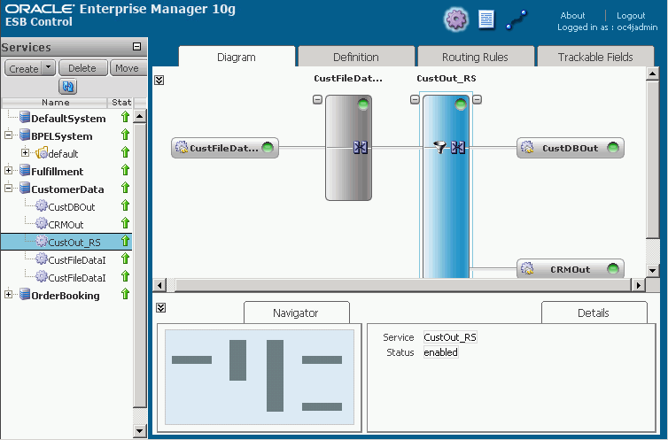
Task: Click the adapter icon on CRMOut diagram node
Action: [x=527, y=268]
